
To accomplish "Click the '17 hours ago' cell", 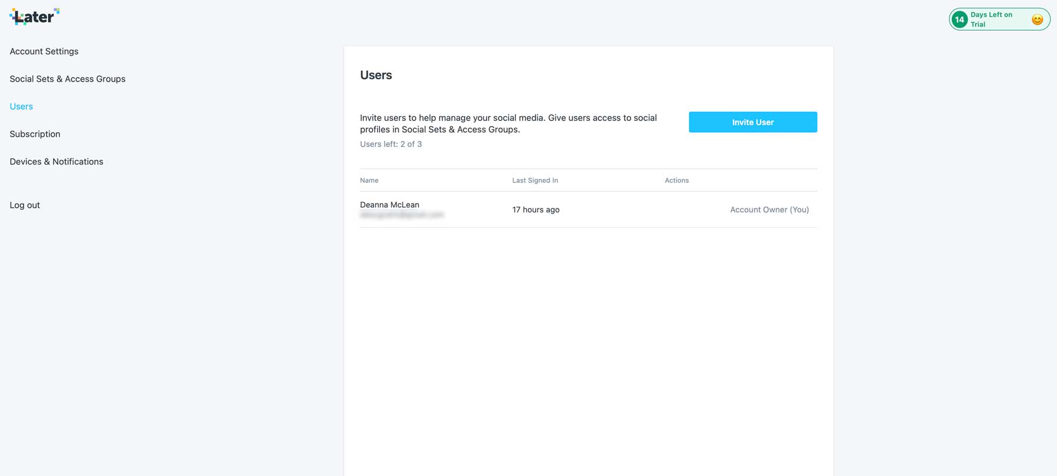I will [x=536, y=210].
